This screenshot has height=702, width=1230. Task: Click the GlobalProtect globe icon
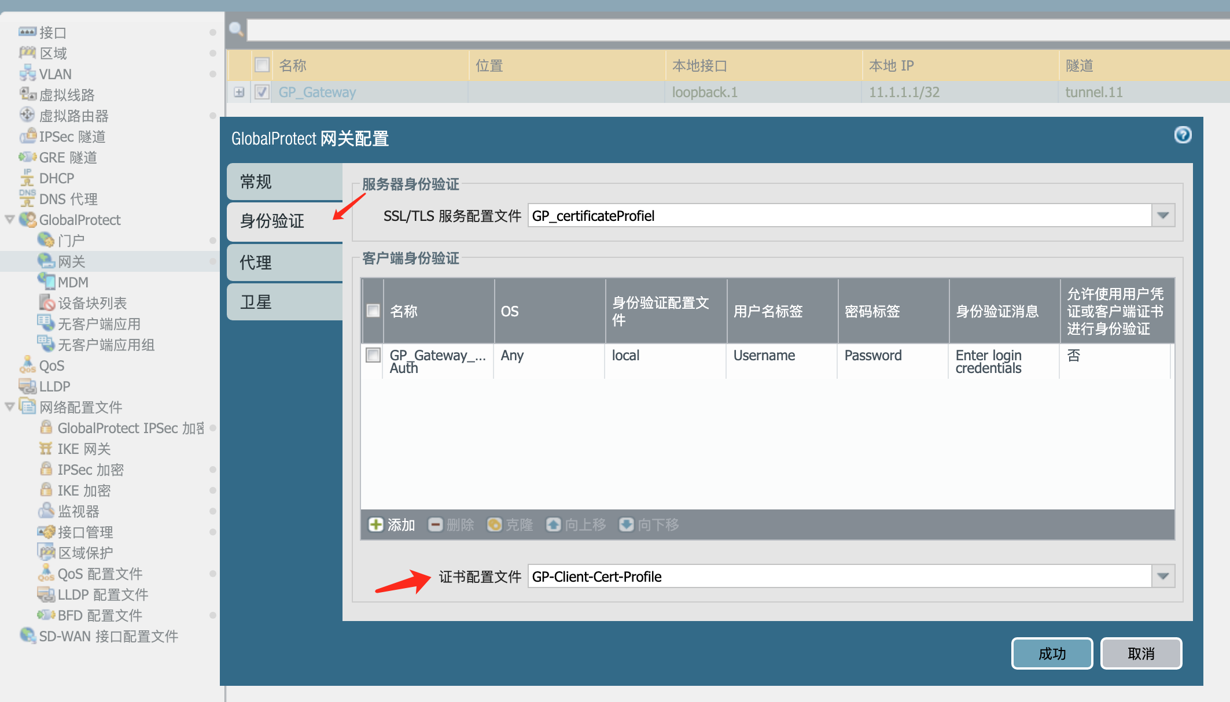[27, 219]
